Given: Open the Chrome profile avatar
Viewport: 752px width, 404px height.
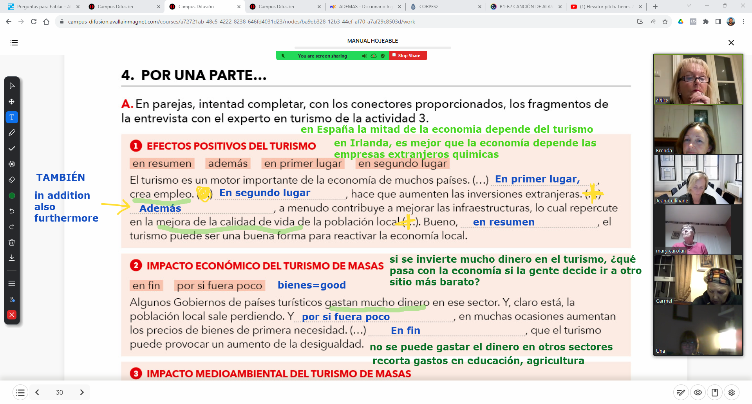Looking at the screenshot, I should [x=731, y=22].
